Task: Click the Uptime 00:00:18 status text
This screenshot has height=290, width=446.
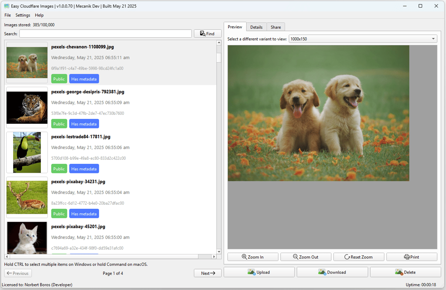Action: 421,285
